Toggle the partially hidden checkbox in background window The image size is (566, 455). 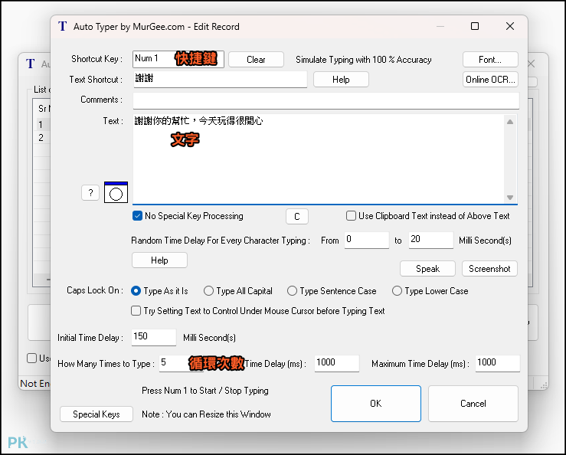[x=31, y=358]
